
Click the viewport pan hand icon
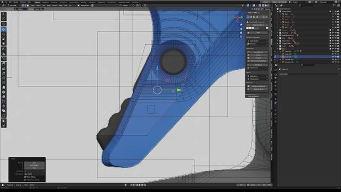(241, 29)
